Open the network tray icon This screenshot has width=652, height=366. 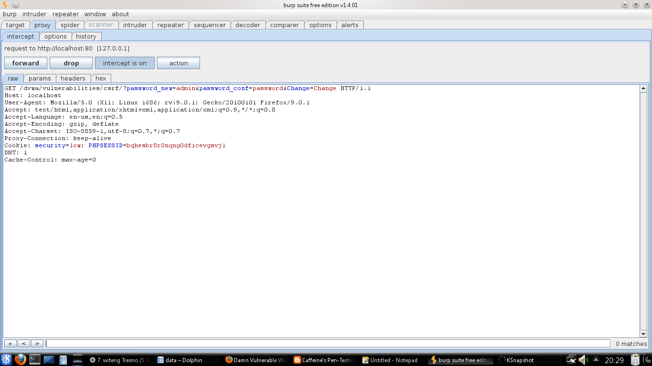[571, 360]
